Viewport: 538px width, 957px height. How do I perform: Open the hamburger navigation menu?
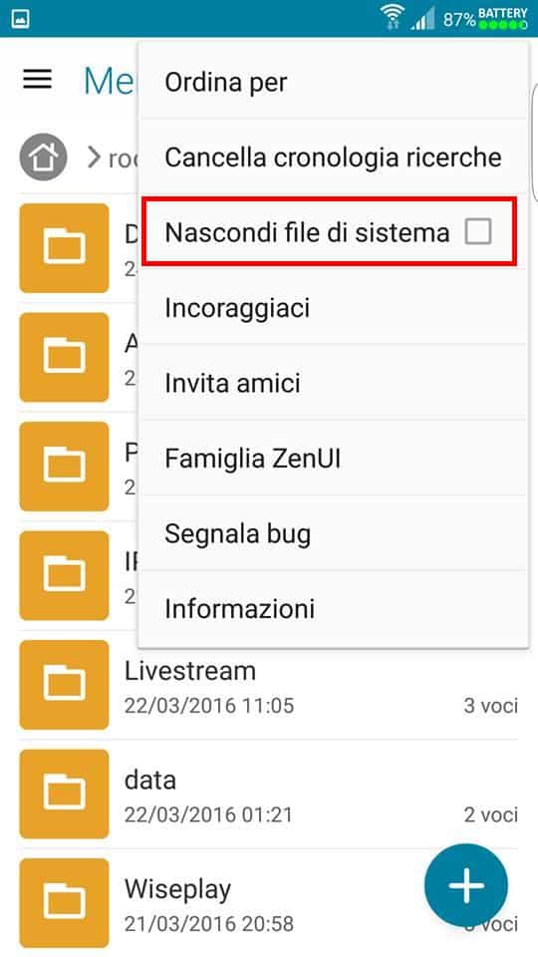pos(37,80)
